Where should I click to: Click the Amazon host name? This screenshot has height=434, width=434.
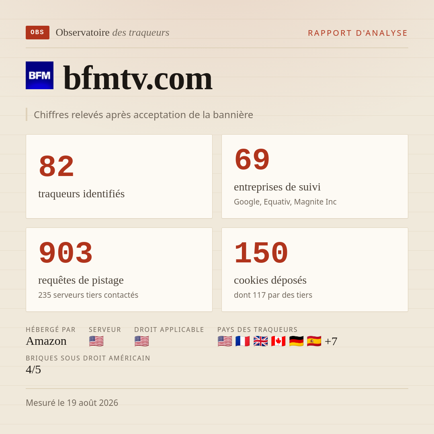pos(46,341)
